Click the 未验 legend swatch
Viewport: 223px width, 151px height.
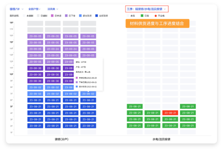pyautogui.click(x=128, y=15)
